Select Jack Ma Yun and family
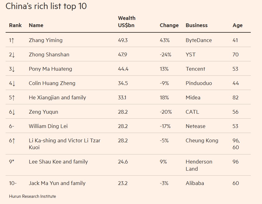262x204 pixels. click(57, 183)
